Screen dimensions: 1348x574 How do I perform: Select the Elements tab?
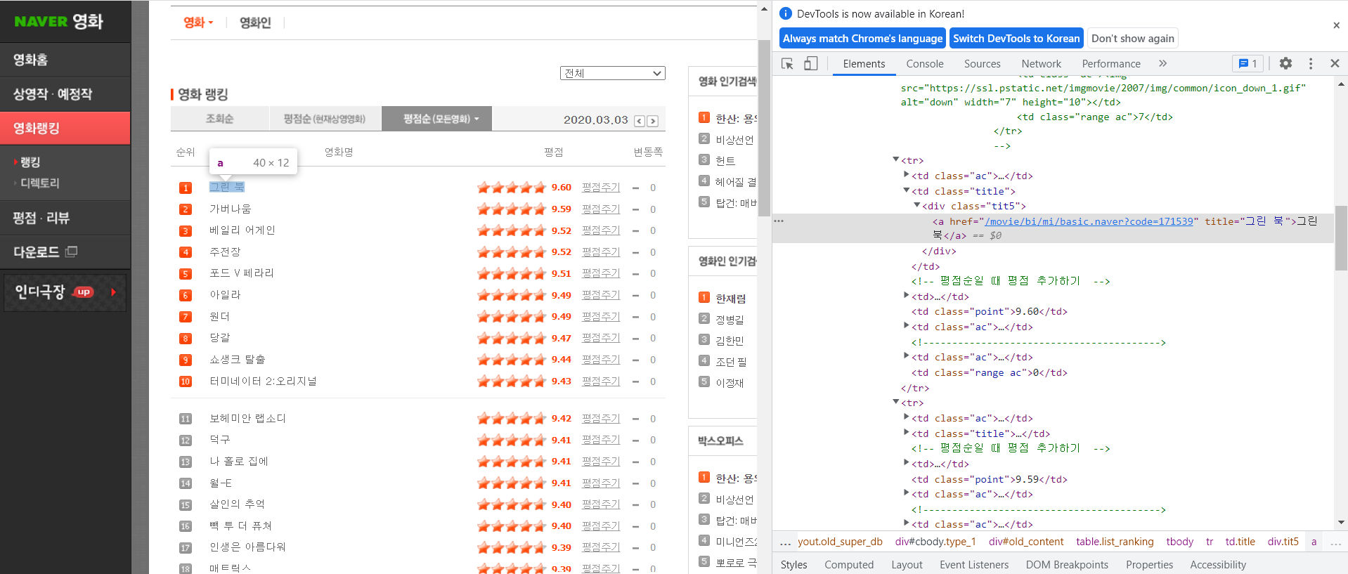point(864,63)
